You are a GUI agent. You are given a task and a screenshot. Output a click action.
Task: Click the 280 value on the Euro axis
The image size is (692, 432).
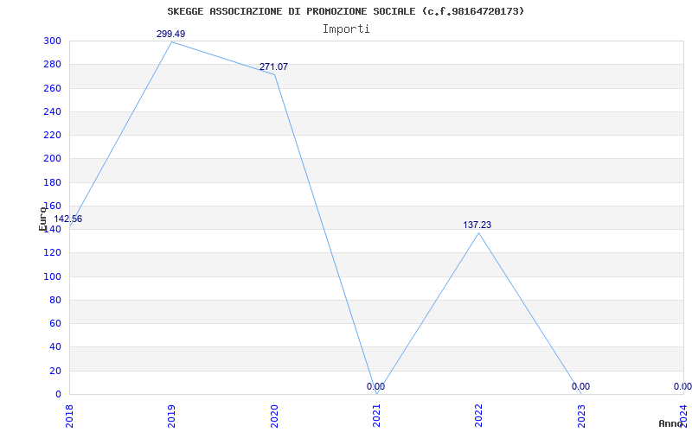click(52, 64)
